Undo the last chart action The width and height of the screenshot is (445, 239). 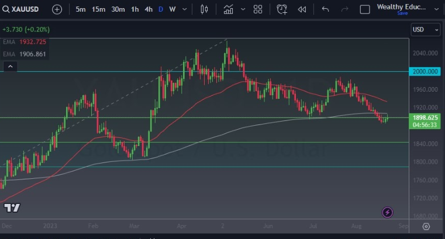(x=326, y=9)
